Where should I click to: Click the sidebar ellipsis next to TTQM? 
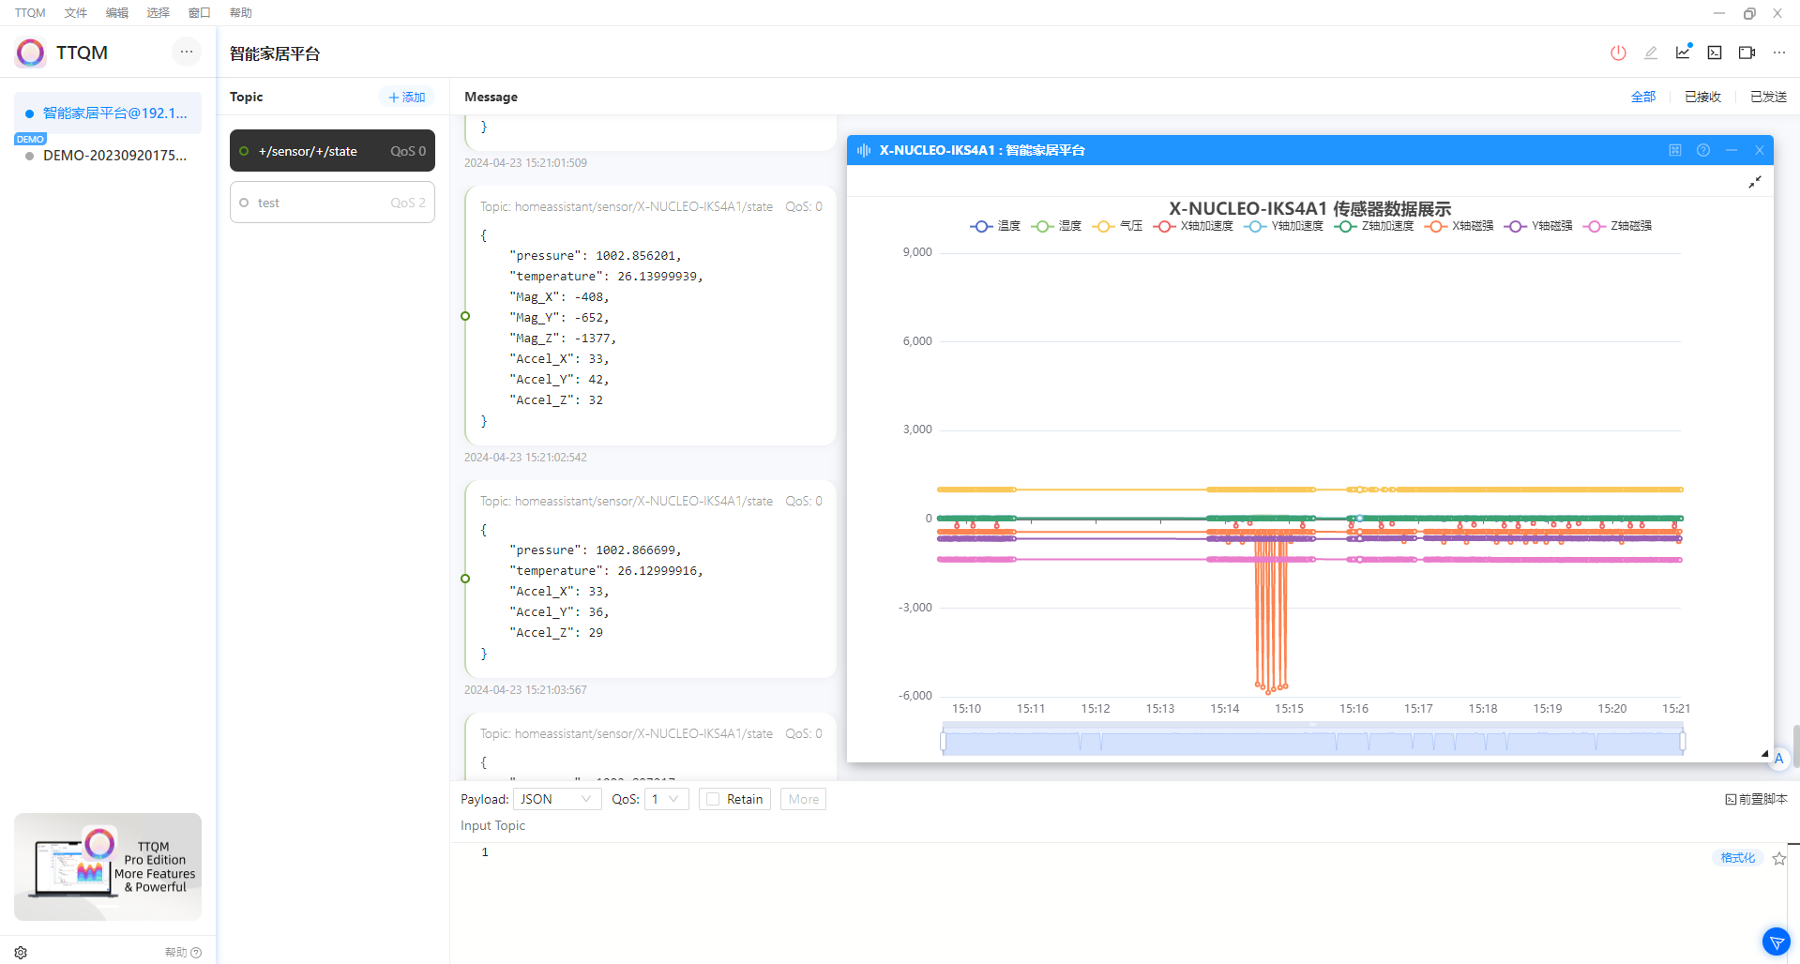[x=187, y=52]
